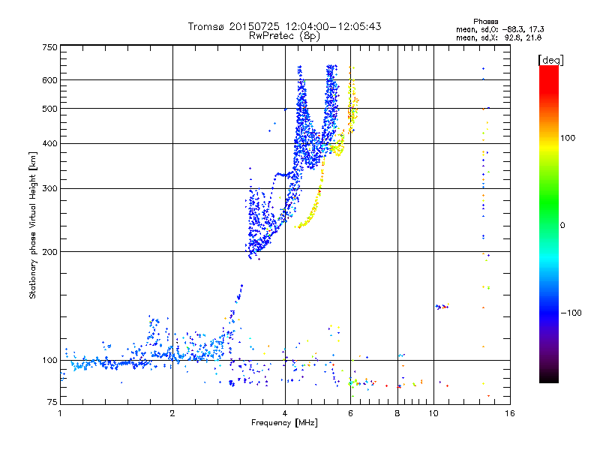The width and height of the screenshot is (600, 450).
Task: Click the colorbar '0' tick label
Action: [x=562, y=226]
